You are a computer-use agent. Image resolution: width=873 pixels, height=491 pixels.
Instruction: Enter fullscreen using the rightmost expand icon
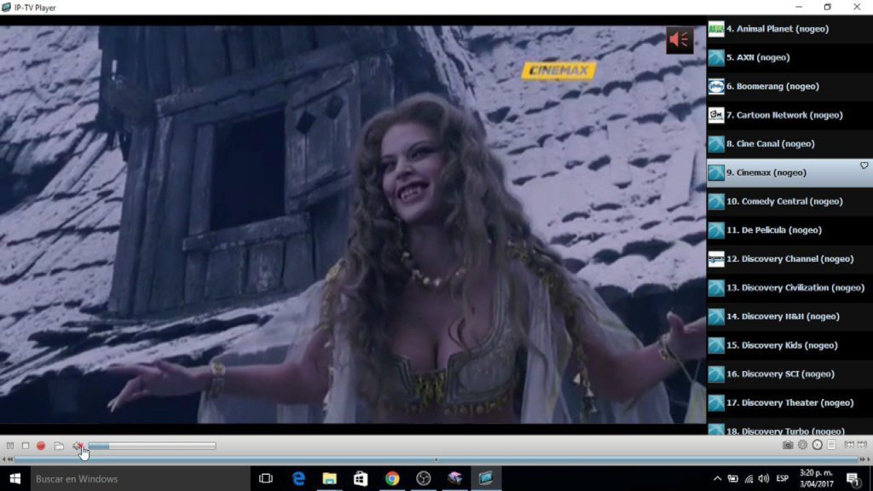click(x=862, y=444)
